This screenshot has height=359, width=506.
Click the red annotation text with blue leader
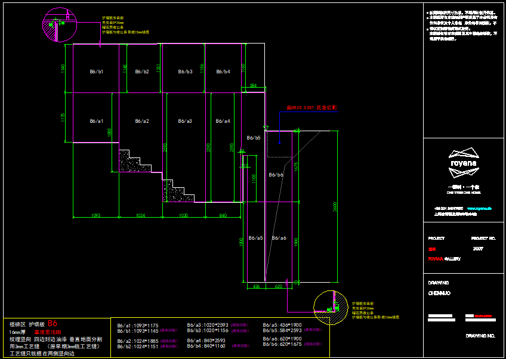coord(312,108)
